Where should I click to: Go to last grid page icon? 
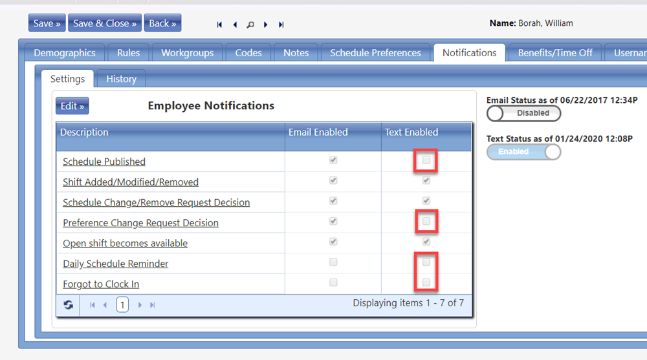(x=152, y=305)
